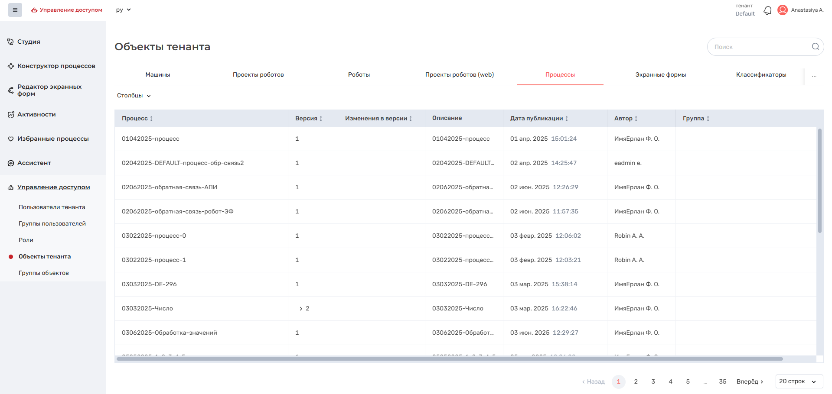Expand version 2 of 03032025-Число

(301, 309)
